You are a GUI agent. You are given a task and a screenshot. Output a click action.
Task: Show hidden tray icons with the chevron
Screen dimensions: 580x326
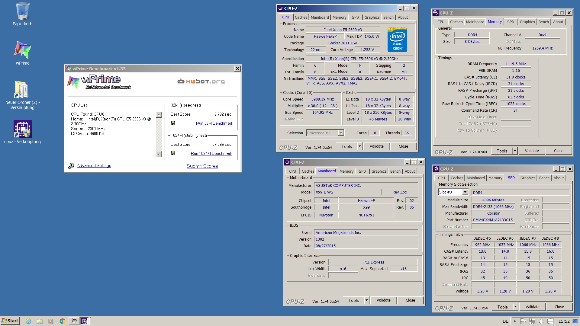pyautogui.click(x=515, y=321)
